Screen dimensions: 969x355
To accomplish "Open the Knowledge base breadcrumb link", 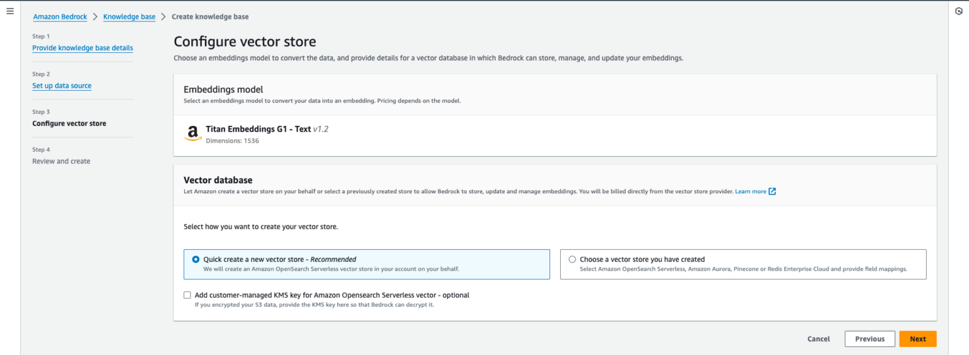I will pyautogui.click(x=129, y=17).
